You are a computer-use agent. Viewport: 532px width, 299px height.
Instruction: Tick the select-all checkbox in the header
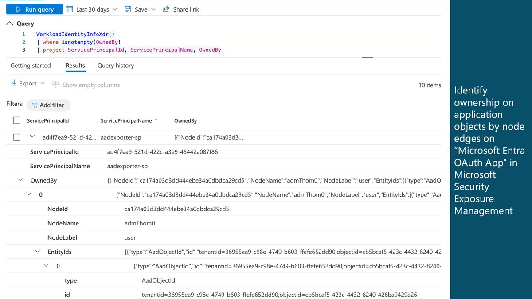pyautogui.click(x=16, y=120)
